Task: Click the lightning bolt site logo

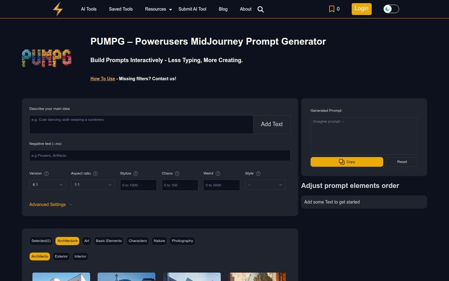Action: (x=58, y=9)
